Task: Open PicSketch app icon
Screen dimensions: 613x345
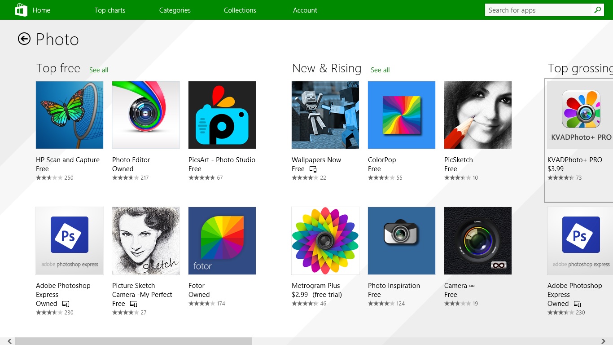Action: (478, 115)
